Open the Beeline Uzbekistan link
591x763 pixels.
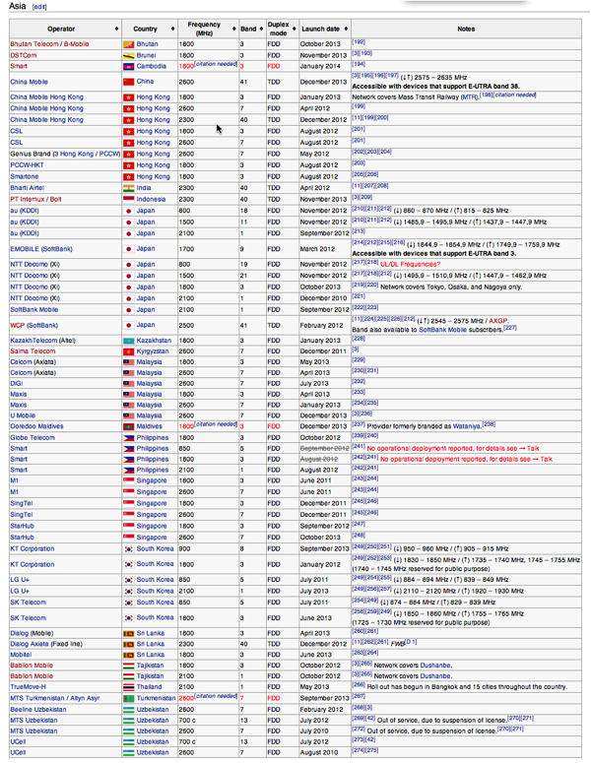point(38,710)
